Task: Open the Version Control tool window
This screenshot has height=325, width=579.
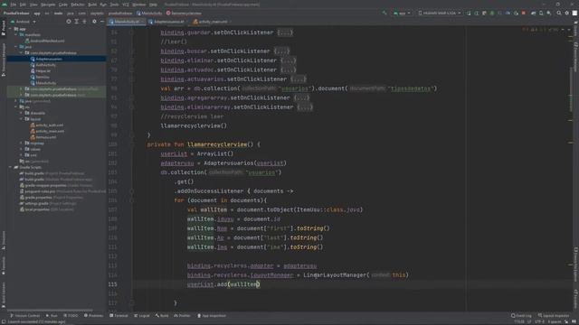Action: click(25, 316)
